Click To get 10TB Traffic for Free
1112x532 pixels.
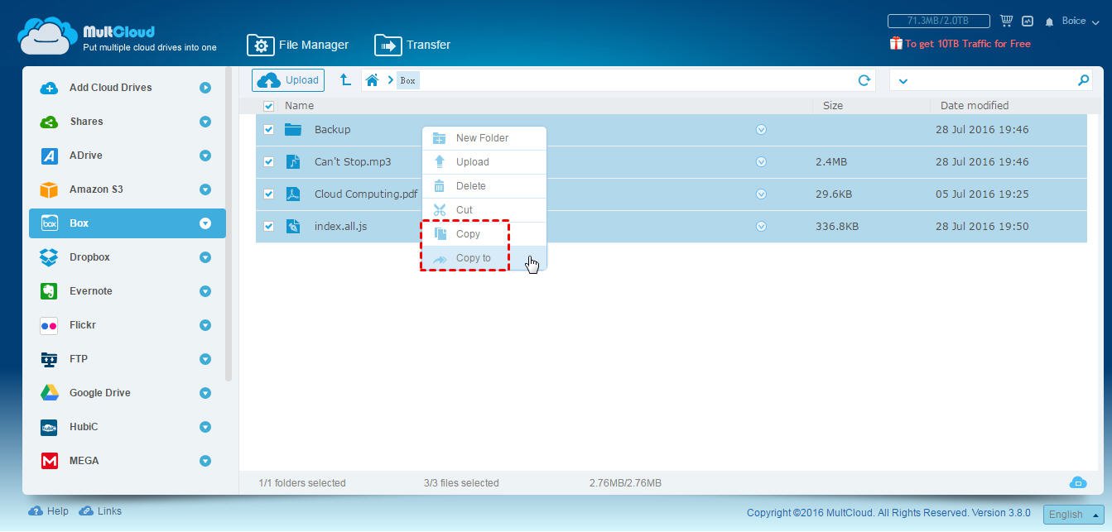(967, 44)
